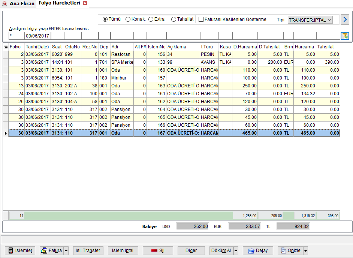Expand the Fatura button dropdown arrow
The height and width of the screenshot is (258, 353).
click(x=66, y=250)
